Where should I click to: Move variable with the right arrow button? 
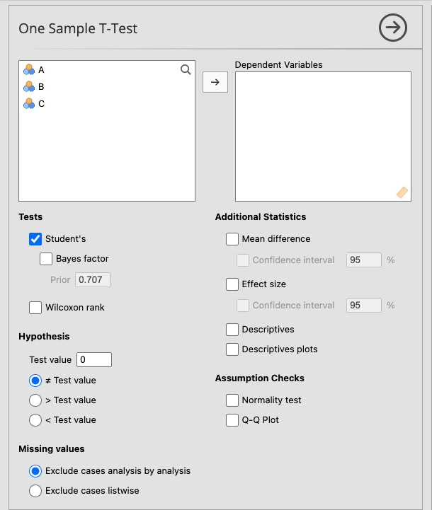tap(215, 82)
